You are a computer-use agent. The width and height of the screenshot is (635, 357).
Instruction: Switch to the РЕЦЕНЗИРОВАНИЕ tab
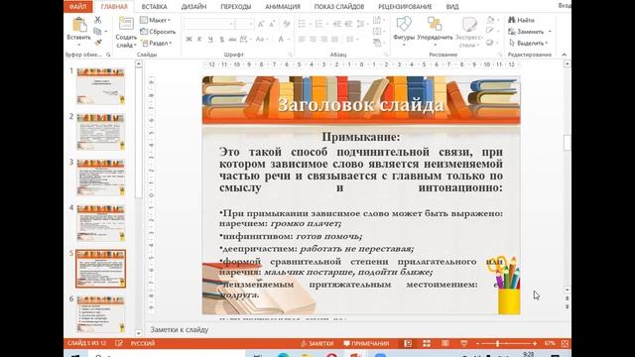[406, 7]
